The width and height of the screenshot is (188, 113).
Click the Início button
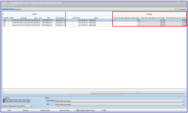pyautogui.click(x=9, y=110)
